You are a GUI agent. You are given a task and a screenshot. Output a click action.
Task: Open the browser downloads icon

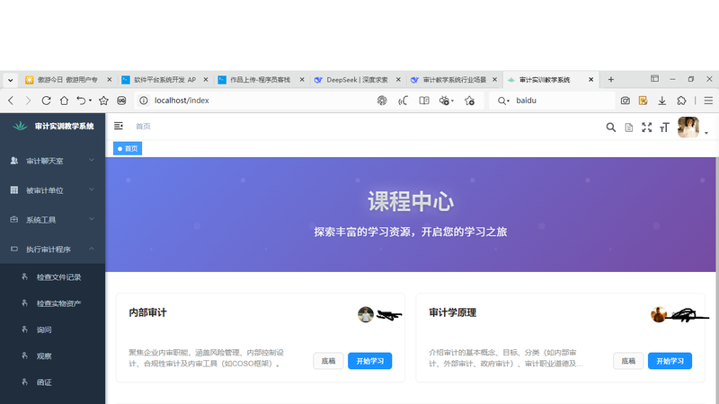click(x=662, y=101)
